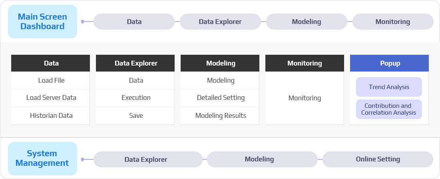The width and height of the screenshot is (440, 179).
Task: Open Detailed Setting under Modeling
Action: tap(221, 98)
